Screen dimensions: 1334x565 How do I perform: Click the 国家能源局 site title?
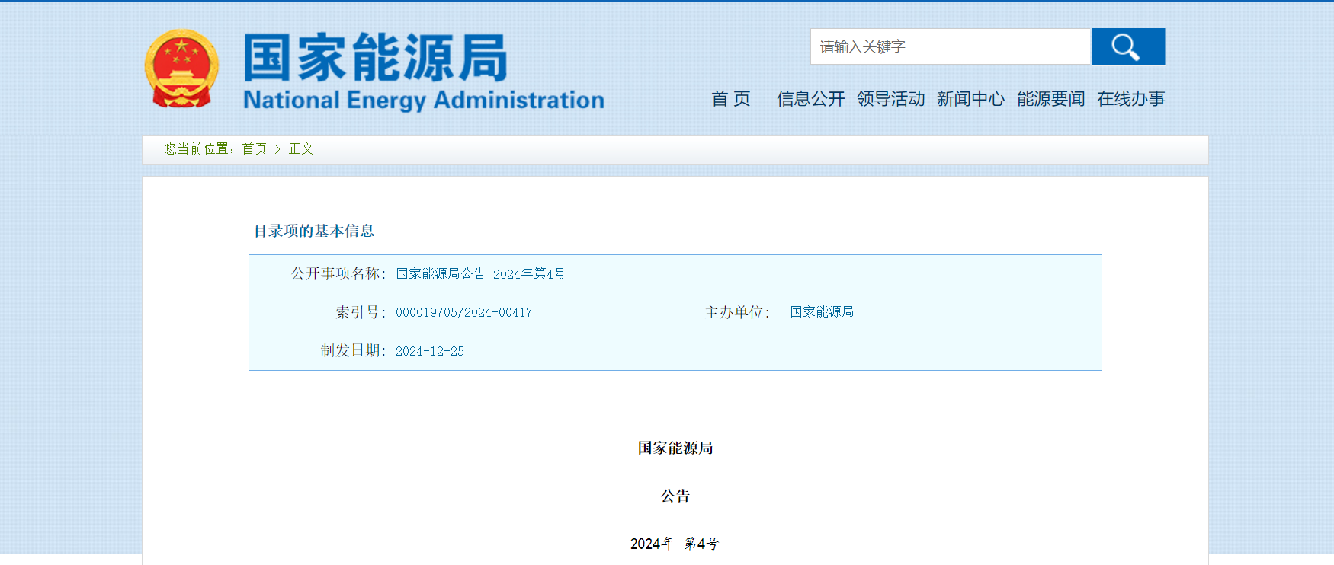click(x=375, y=57)
